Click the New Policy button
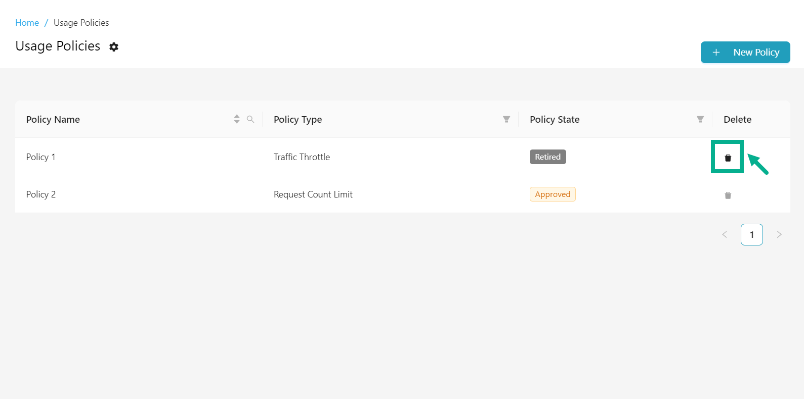The height and width of the screenshot is (399, 804). point(745,53)
